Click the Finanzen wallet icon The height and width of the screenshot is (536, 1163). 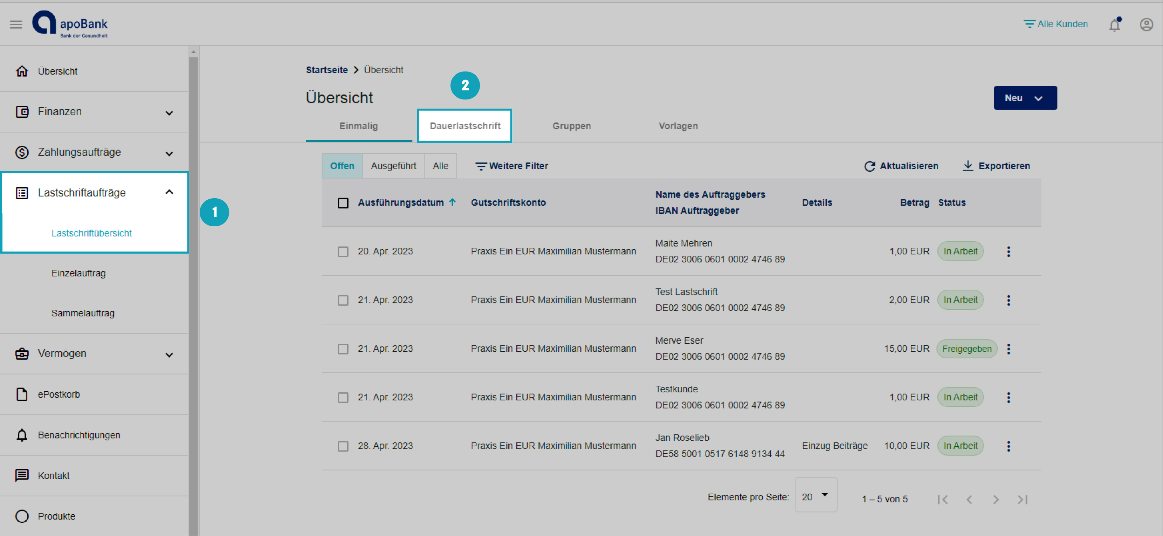click(x=22, y=111)
